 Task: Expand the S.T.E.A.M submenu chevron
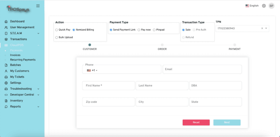(38, 34)
